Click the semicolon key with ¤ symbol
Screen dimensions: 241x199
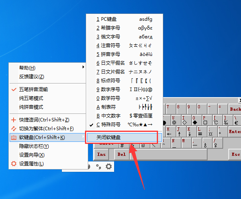[212, 131]
